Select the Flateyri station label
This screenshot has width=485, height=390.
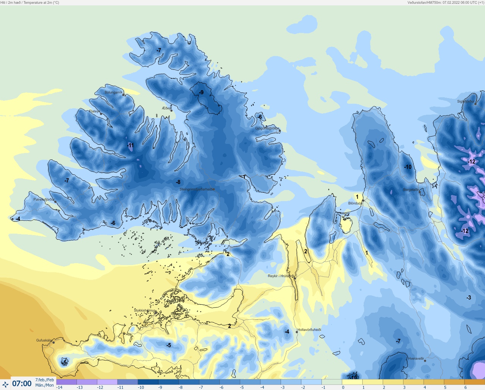(x=94, y=111)
